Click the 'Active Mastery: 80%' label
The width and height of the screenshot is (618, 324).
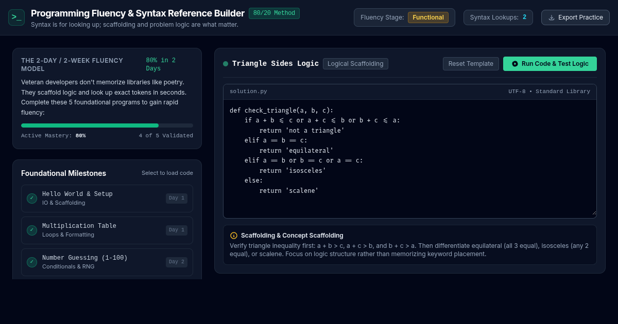[54, 136]
